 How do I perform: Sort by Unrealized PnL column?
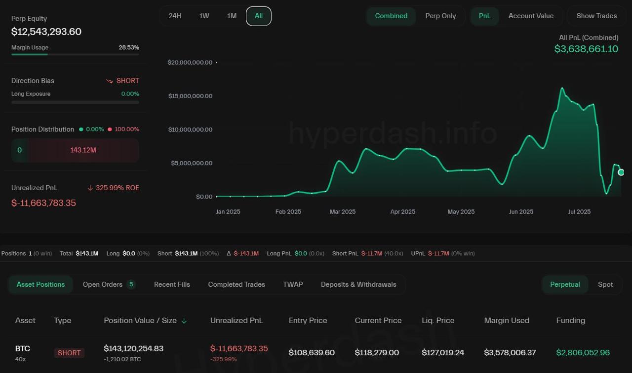click(237, 320)
